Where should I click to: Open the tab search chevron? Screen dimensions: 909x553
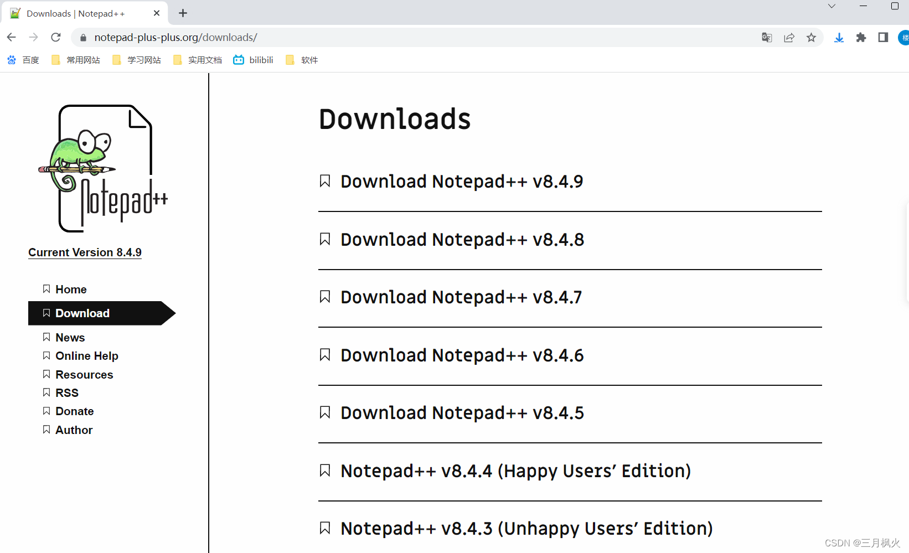point(831,6)
